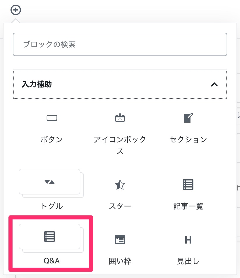Image resolution: width=240 pixels, height=278 pixels.
Task: Add a スター block via star icon
Action: 120,185
